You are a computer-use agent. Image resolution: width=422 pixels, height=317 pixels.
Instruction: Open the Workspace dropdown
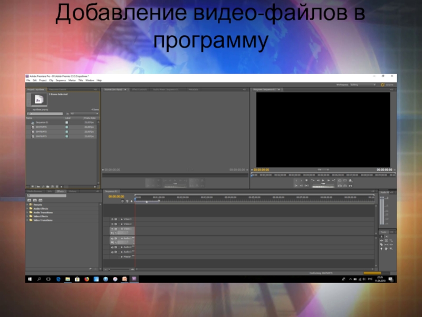click(x=362, y=85)
